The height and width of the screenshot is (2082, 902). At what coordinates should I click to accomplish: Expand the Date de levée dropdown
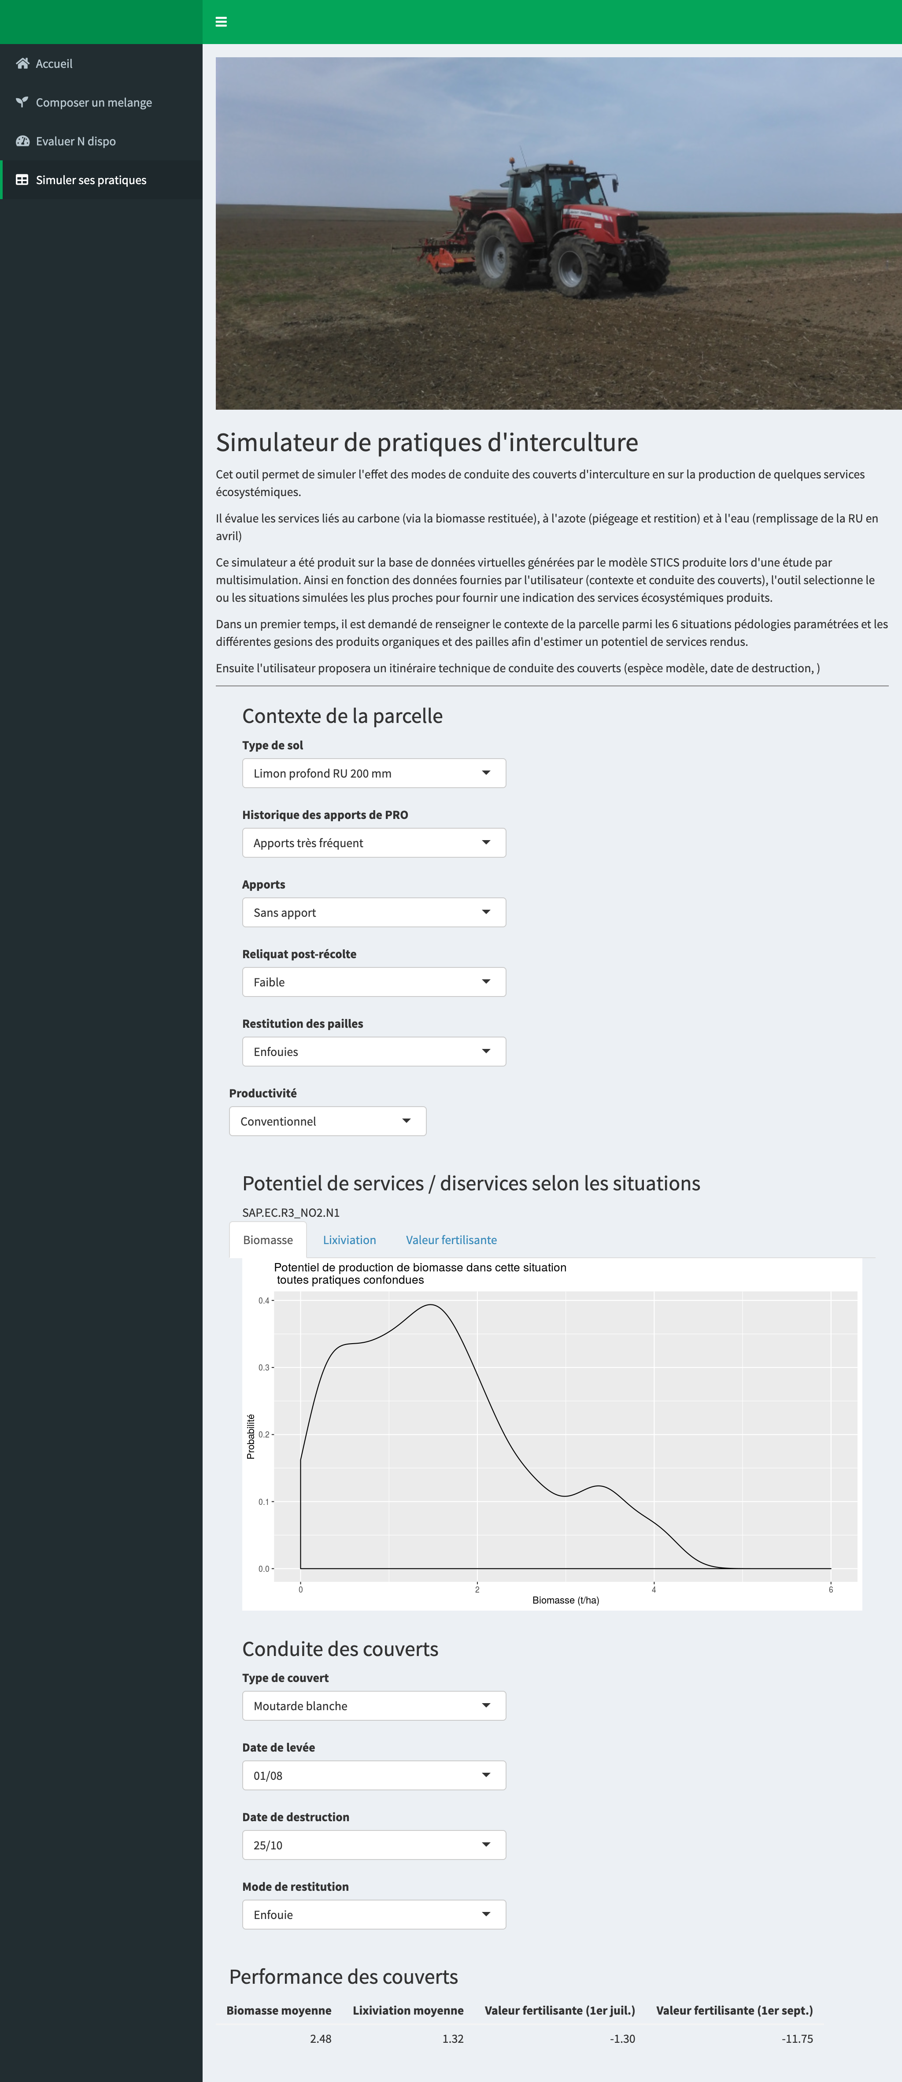pos(373,1776)
